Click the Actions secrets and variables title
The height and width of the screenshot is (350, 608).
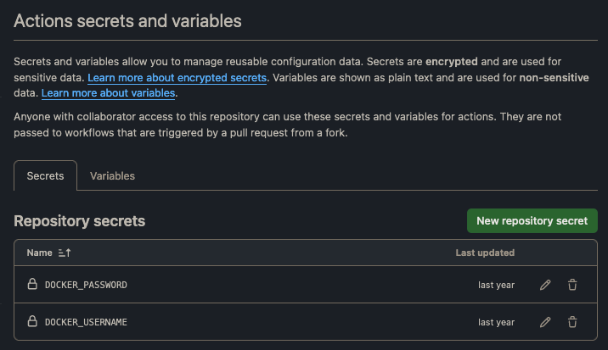[127, 21]
